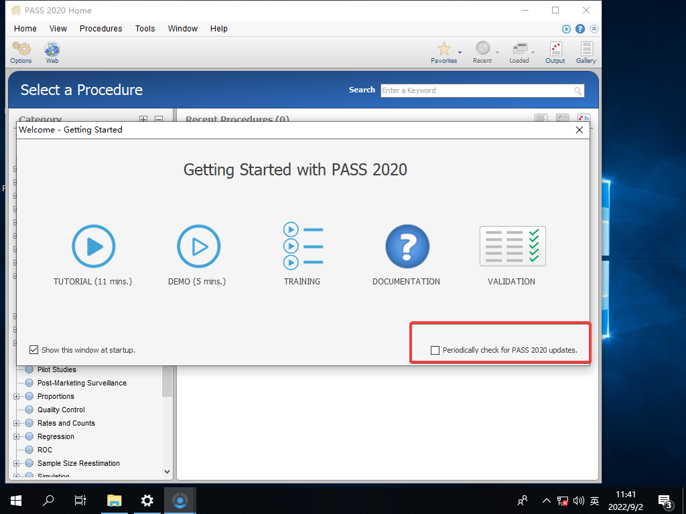The image size is (686, 514).
Task: Click the PASS app taskbar icon
Action: (x=180, y=501)
